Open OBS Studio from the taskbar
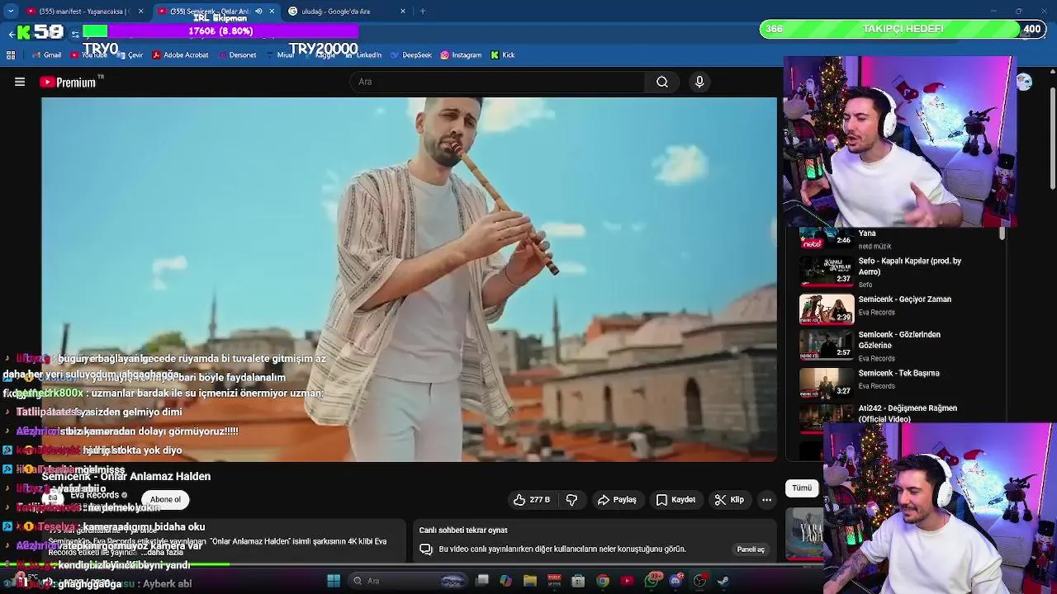The height and width of the screenshot is (594, 1057). [700, 581]
